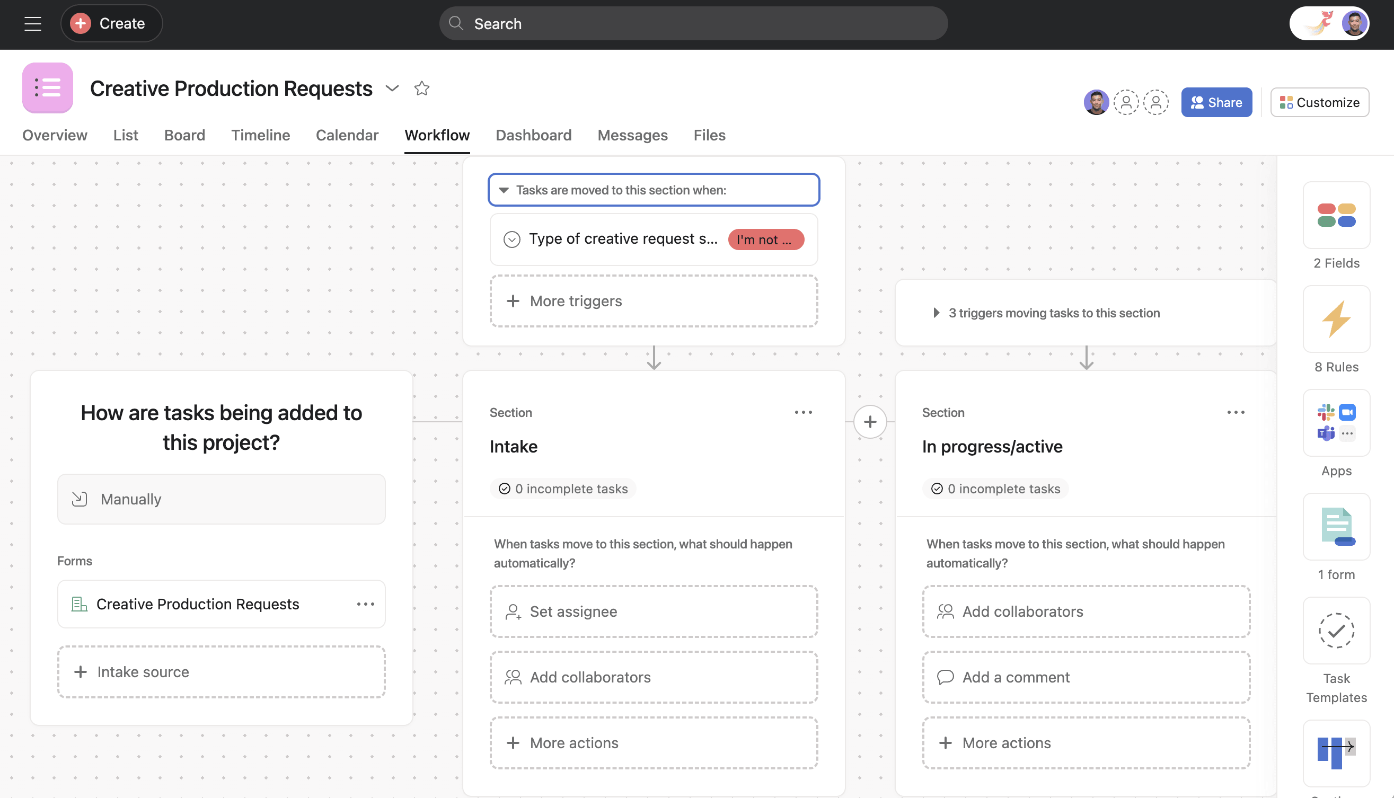Click Set assignee action in Intake
The image size is (1394, 798).
654,611
